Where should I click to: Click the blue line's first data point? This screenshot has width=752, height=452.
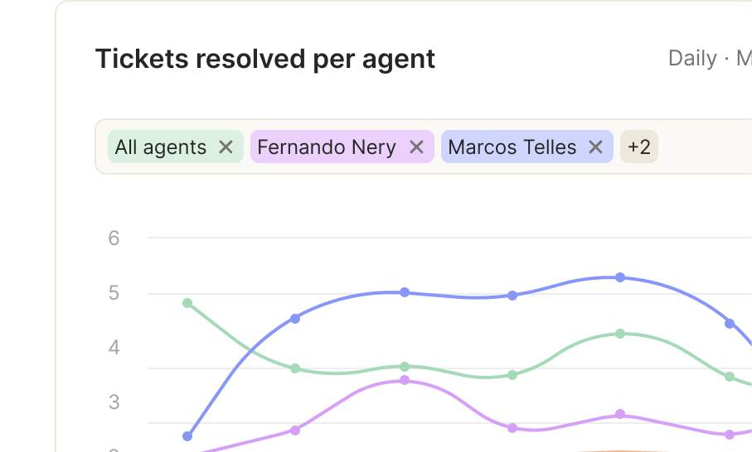coord(187,436)
